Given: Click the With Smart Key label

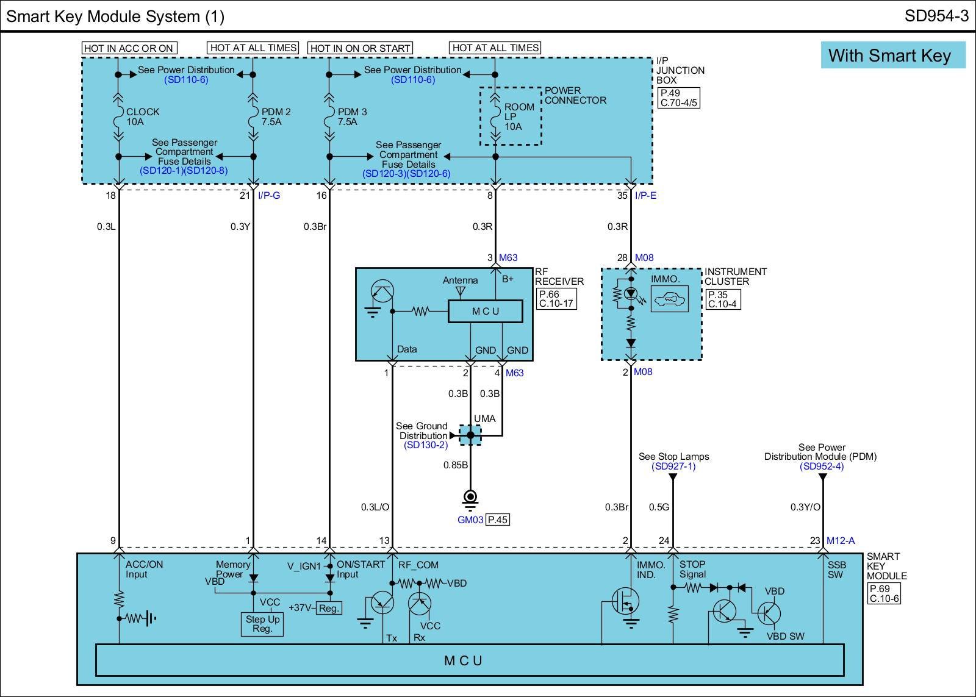Looking at the screenshot, I should tap(889, 55).
